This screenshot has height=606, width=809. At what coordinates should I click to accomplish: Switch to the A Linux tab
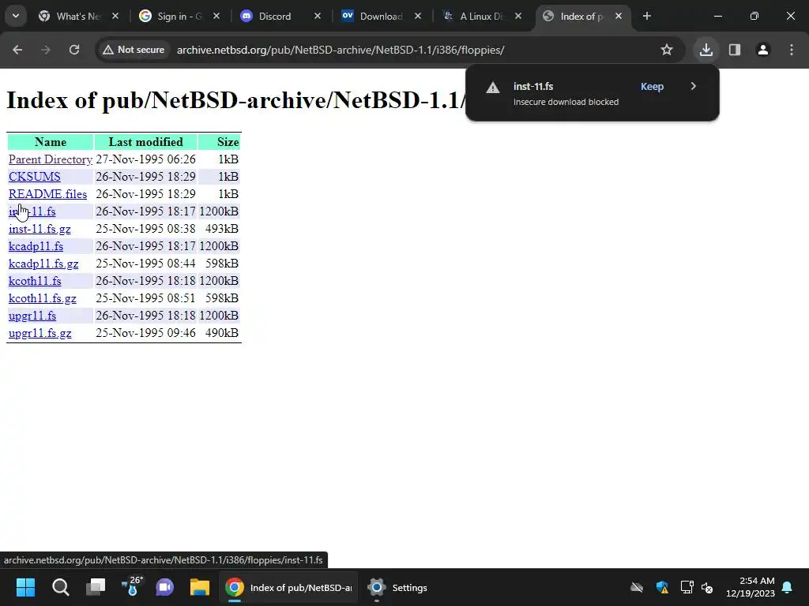click(481, 16)
